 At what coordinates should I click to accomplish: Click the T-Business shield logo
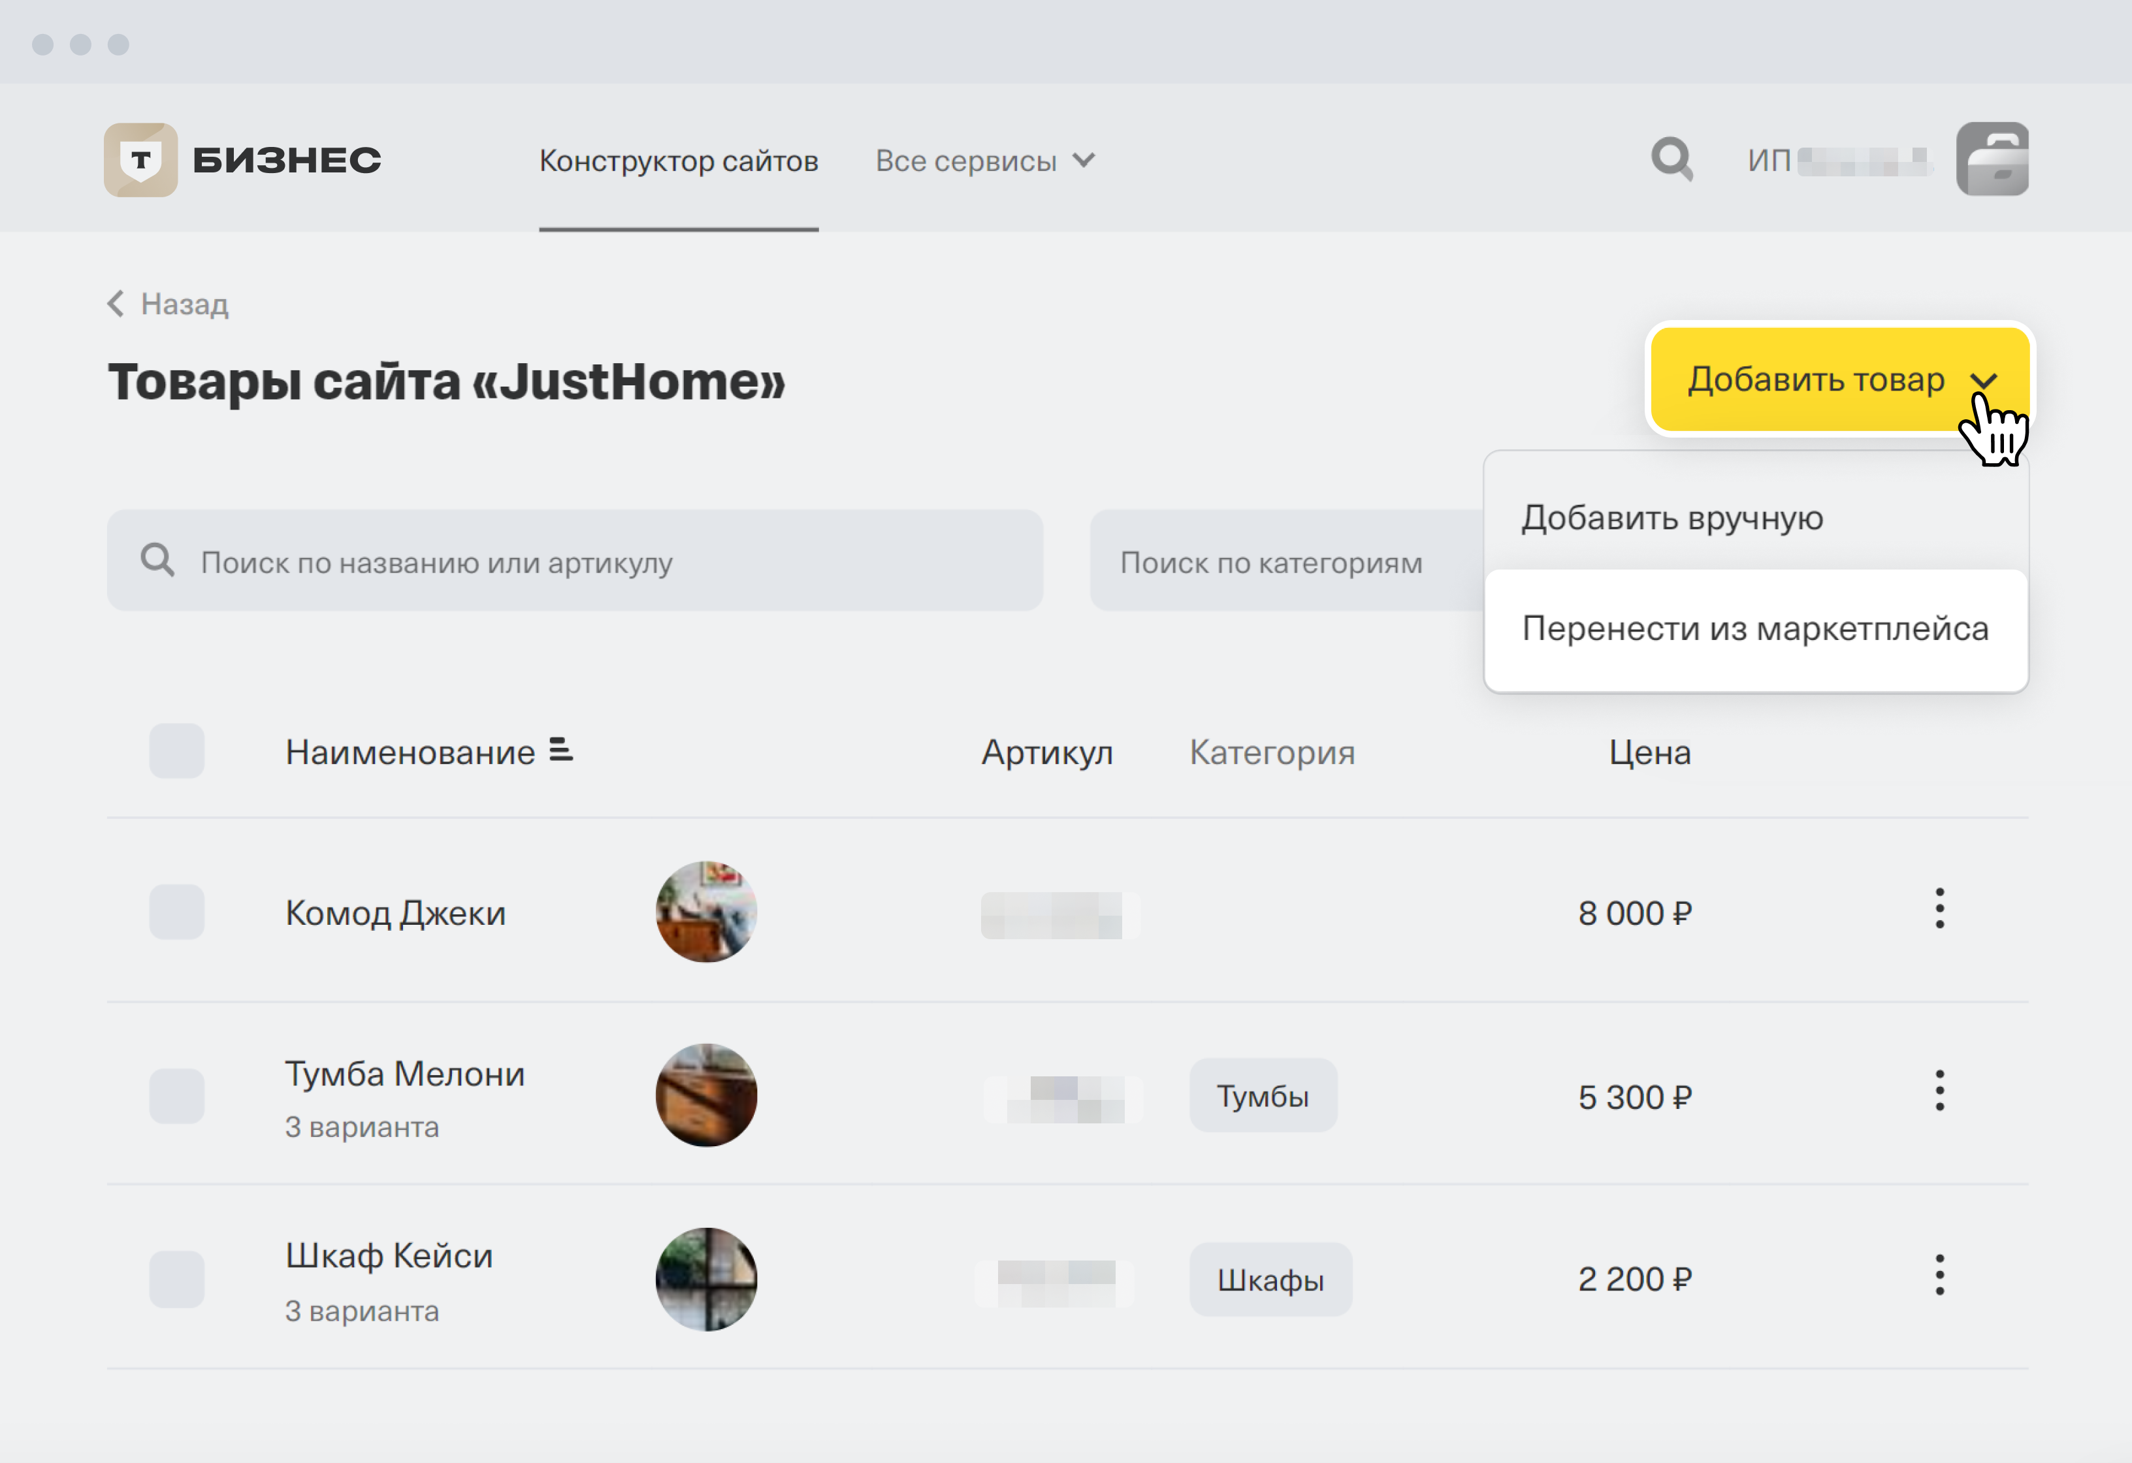click(x=140, y=159)
